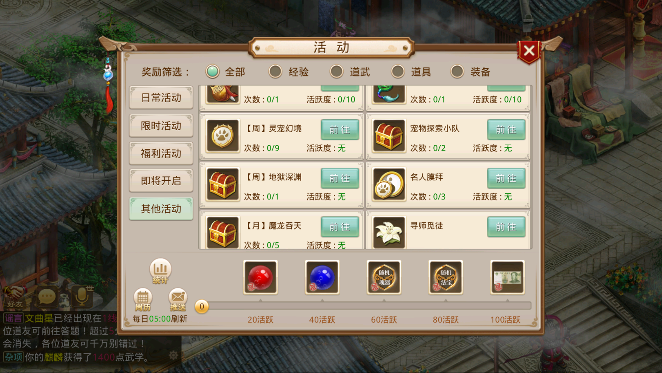
Task: Click the activity progress bar marker
Action: pyautogui.click(x=202, y=306)
